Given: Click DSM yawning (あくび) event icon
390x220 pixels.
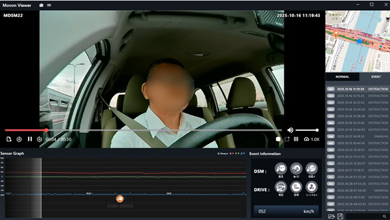Looking at the screenshot, I should pyautogui.click(x=296, y=169).
